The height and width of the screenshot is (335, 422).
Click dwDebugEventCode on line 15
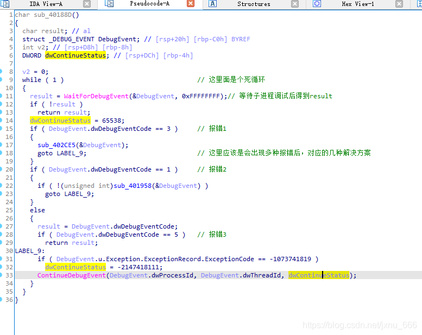[121, 129]
